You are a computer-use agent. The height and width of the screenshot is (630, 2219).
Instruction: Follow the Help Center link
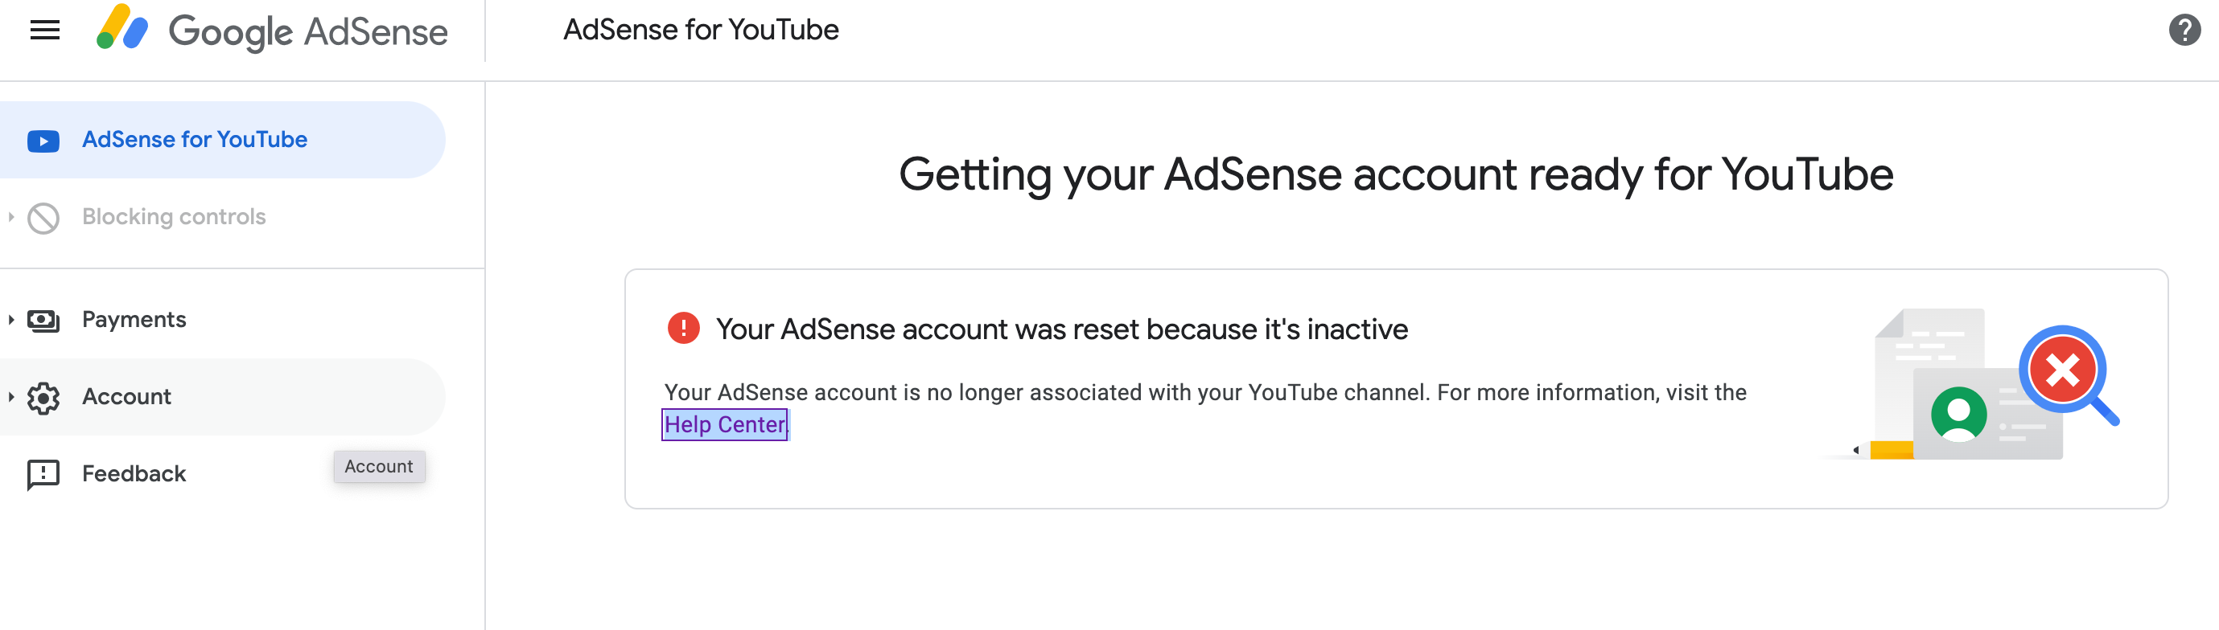click(x=724, y=424)
